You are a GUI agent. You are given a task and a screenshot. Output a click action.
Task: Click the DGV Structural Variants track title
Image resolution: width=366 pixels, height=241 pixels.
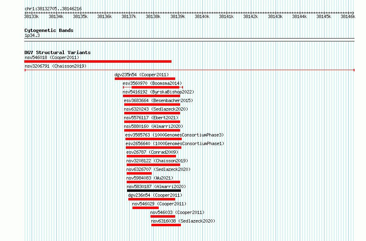click(58, 52)
